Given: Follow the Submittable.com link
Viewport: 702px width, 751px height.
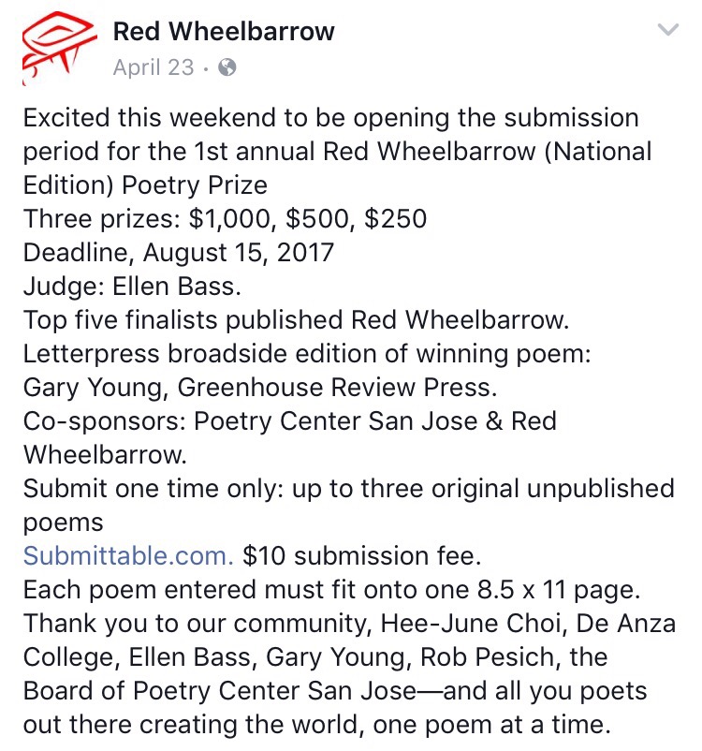Looking at the screenshot, I should point(128,555).
